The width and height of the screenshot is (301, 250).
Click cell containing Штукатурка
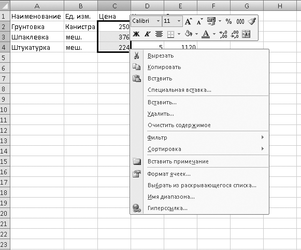37,48
